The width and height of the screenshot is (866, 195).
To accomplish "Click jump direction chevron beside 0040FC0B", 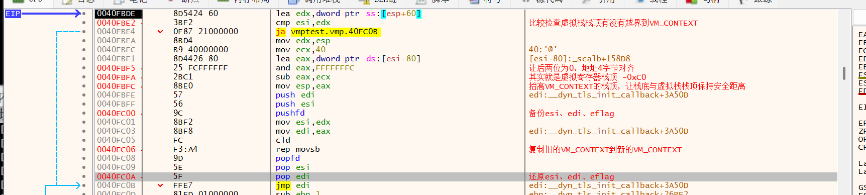I will (160, 185).
